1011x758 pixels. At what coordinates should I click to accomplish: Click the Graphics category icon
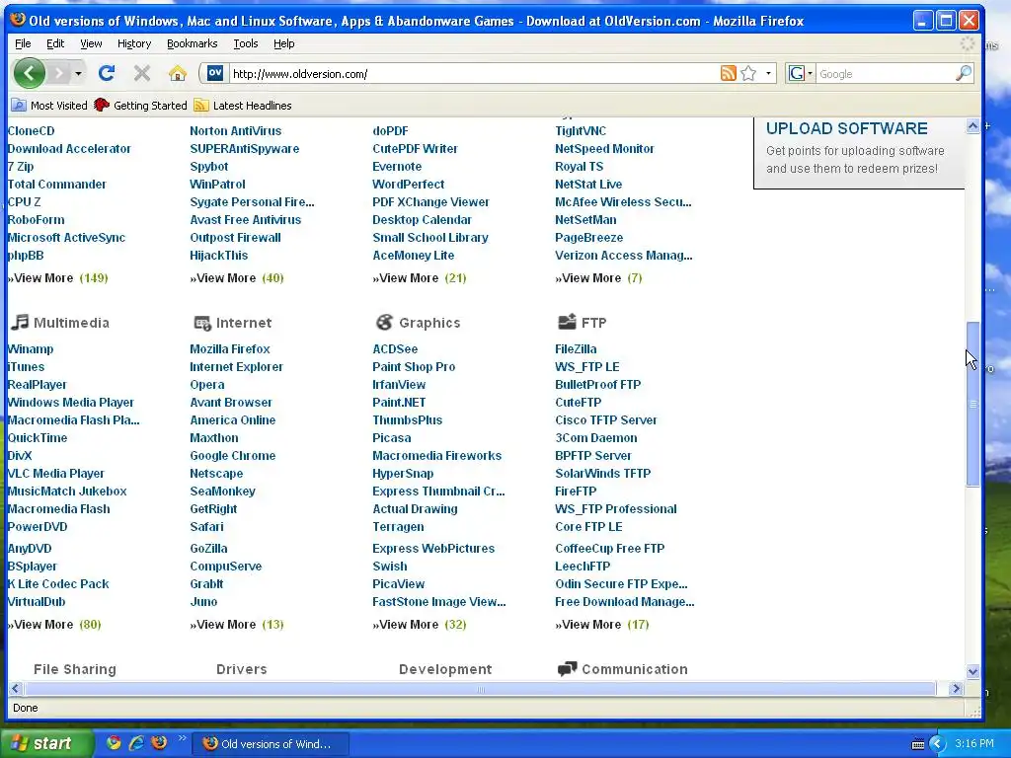pyautogui.click(x=384, y=322)
